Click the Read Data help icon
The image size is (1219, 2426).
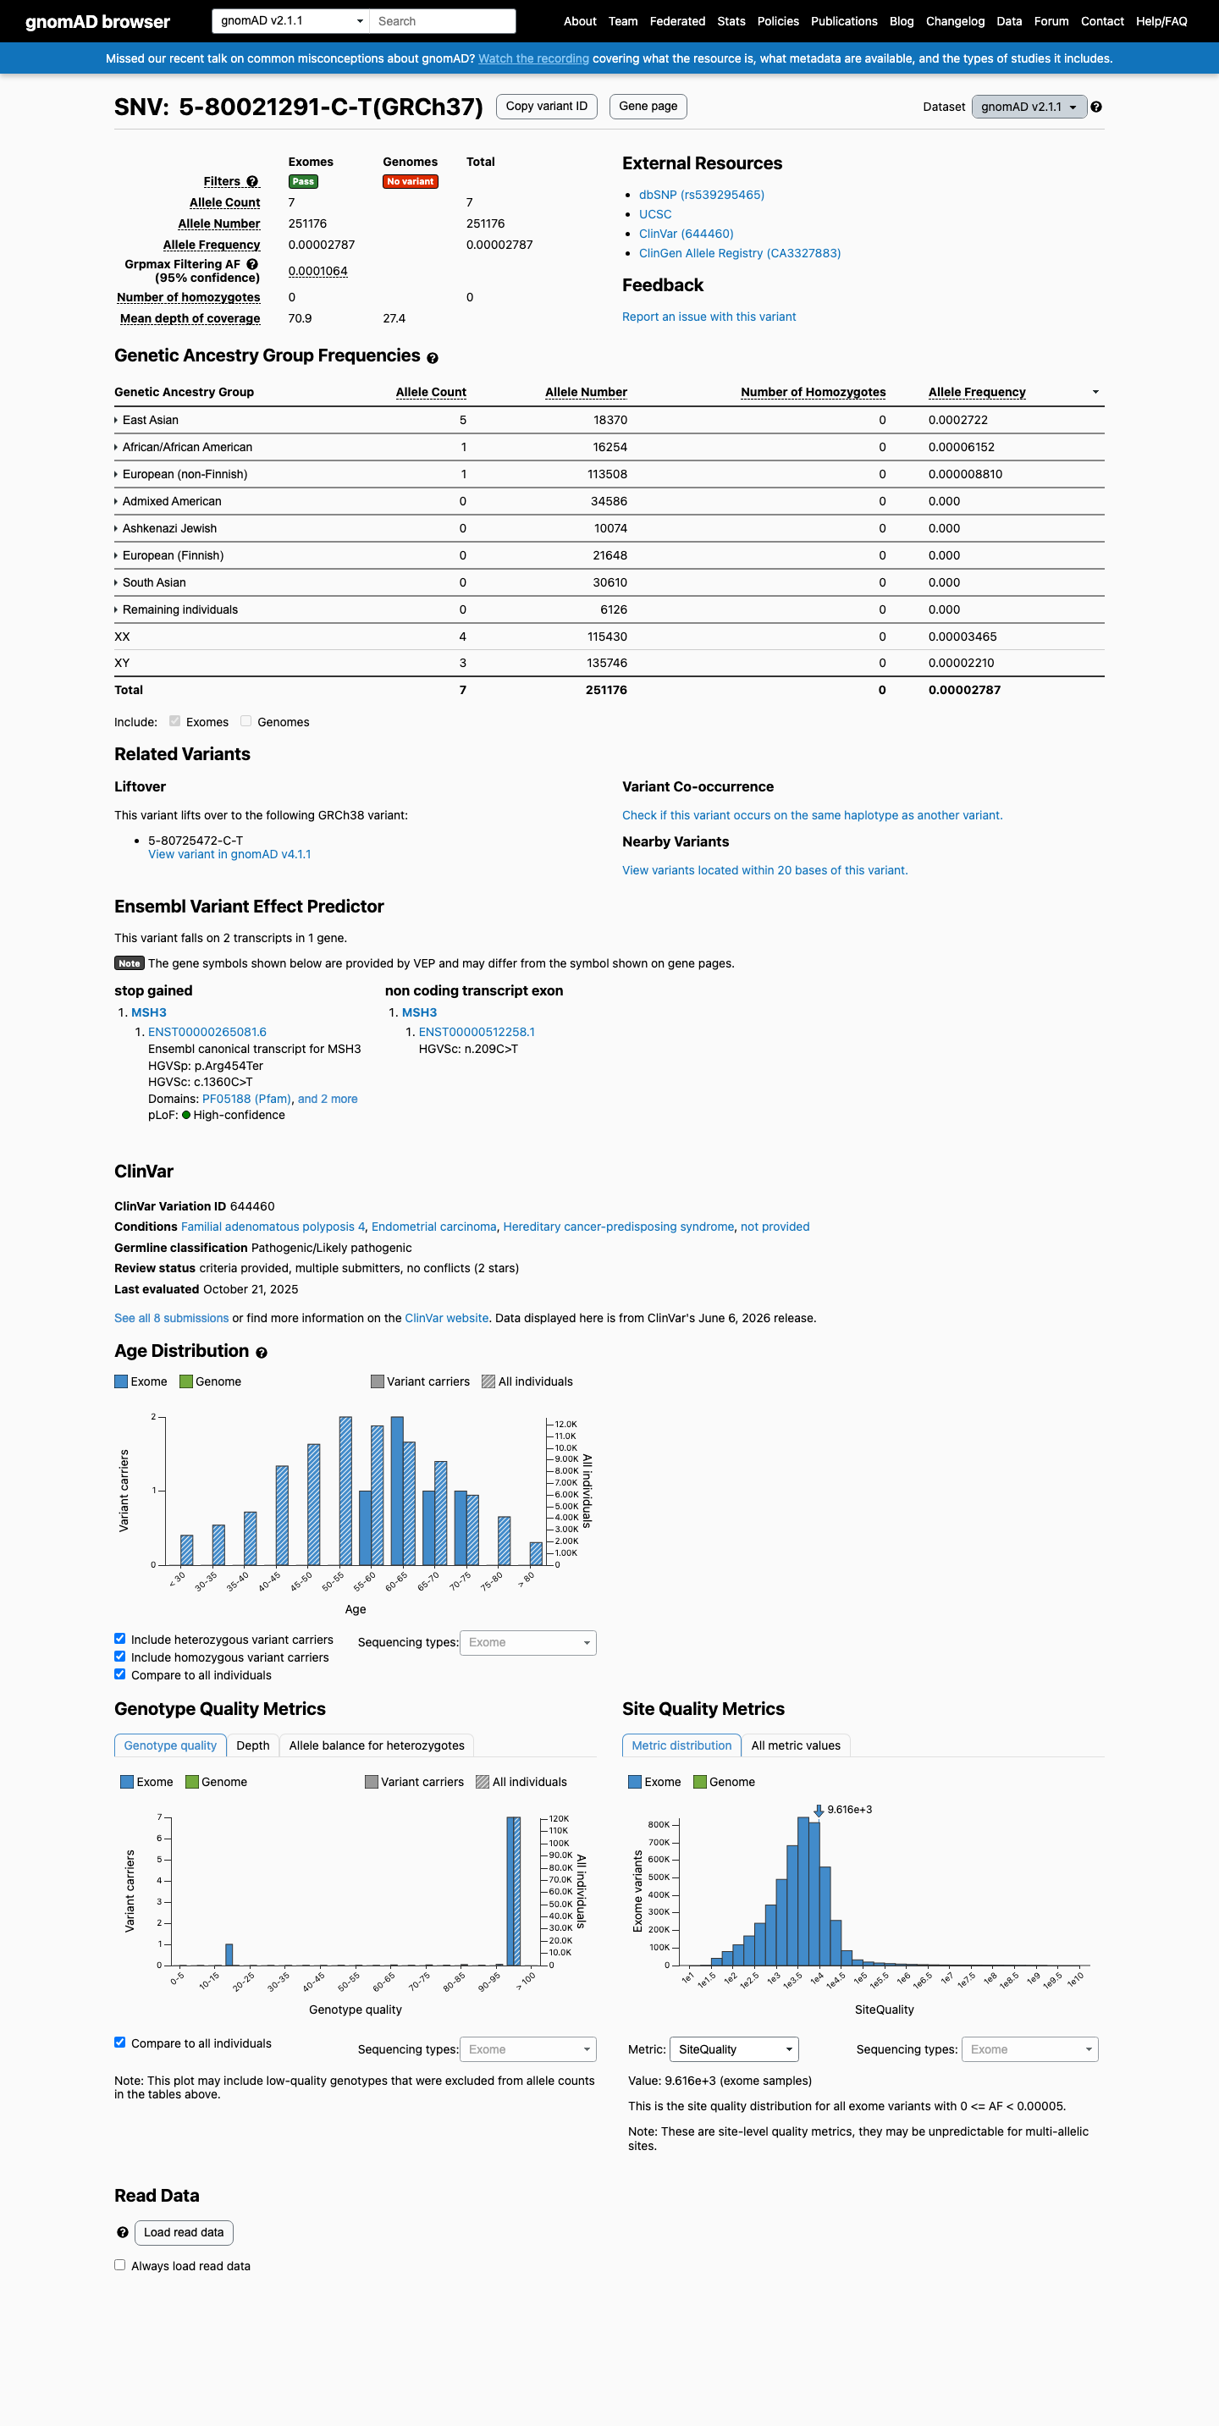point(123,2232)
